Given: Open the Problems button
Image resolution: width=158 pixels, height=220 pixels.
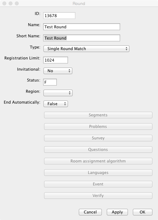Looking at the screenshot, I should click(98, 127).
